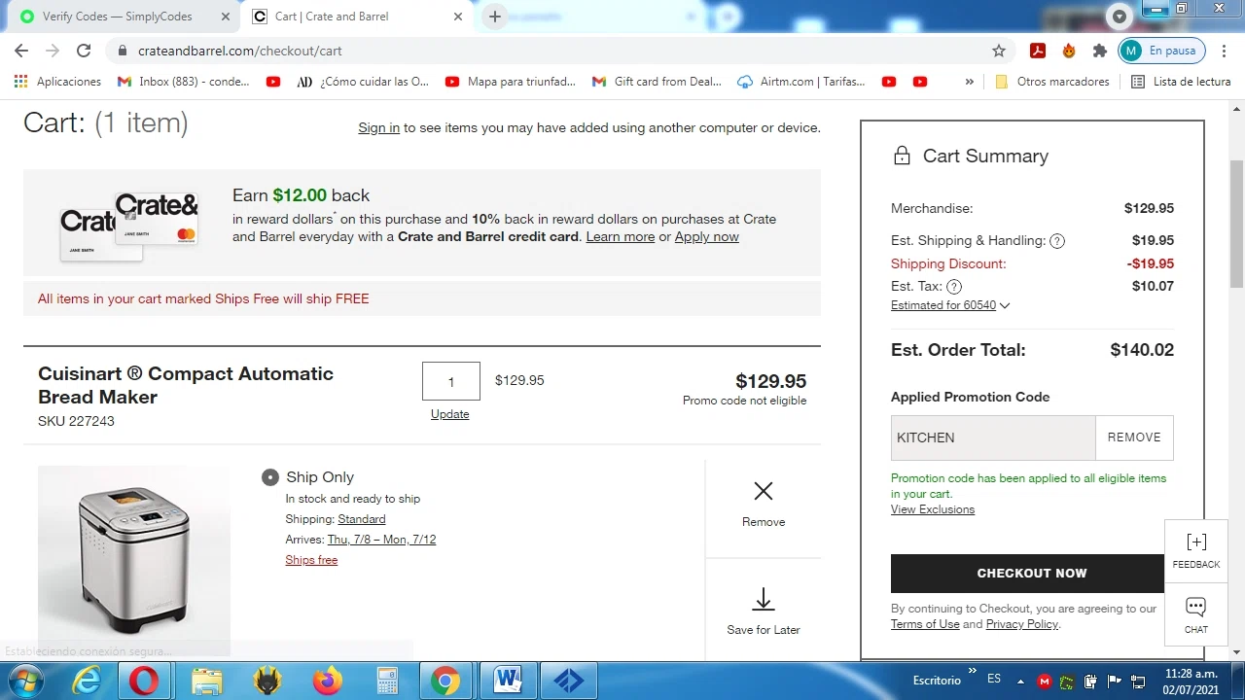Image resolution: width=1245 pixels, height=700 pixels.
Task: Open the Airtm.com | Tarifas bookmark
Action: coord(801,82)
